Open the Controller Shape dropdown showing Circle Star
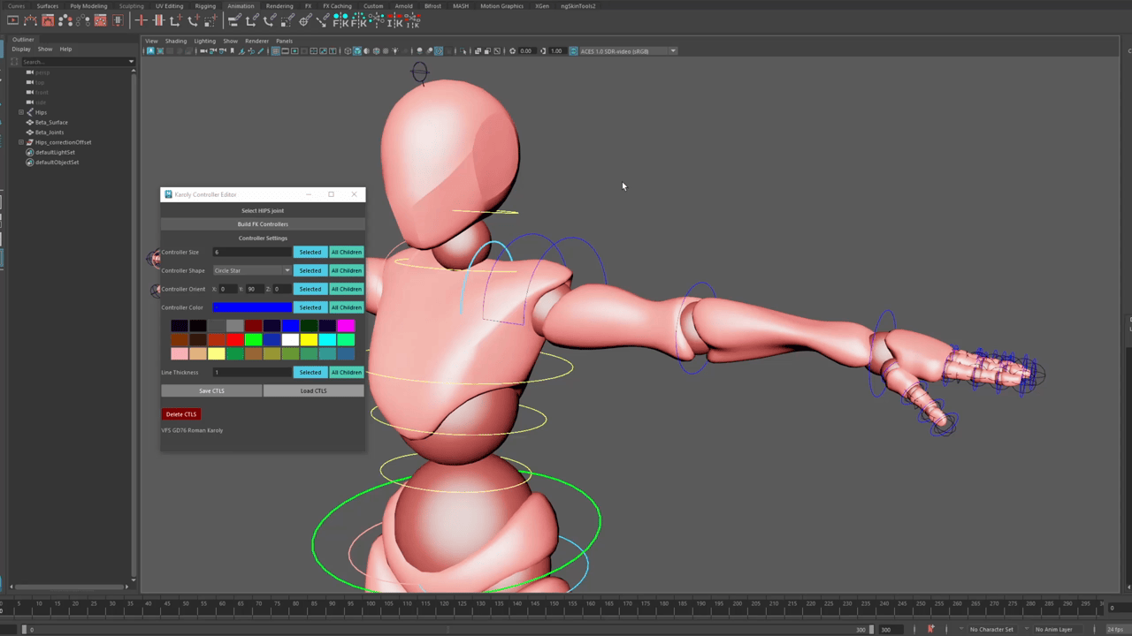 click(x=252, y=270)
